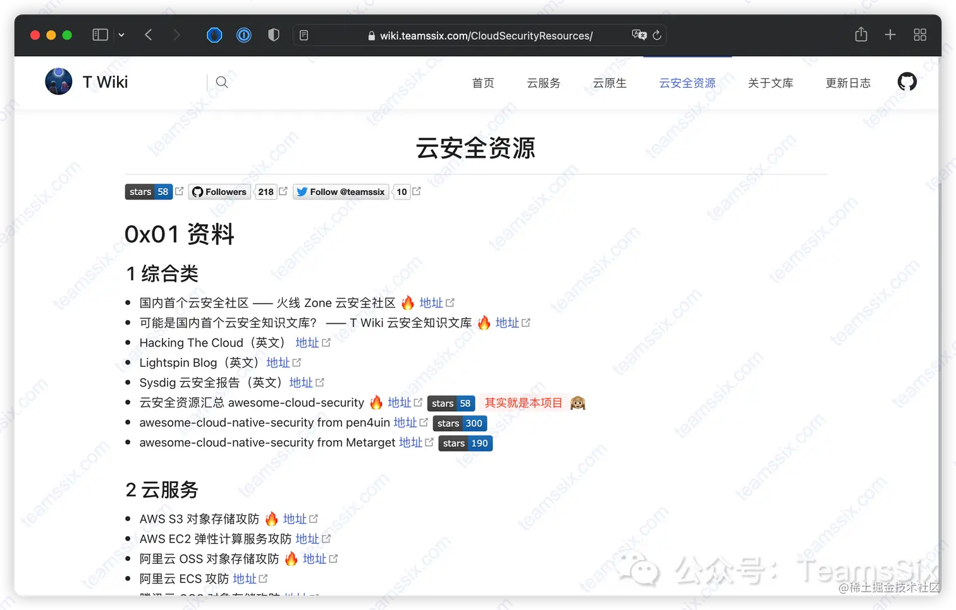Open the GitHub repository icon in header
This screenshot has width=956, height=610.
pos(907,81)
